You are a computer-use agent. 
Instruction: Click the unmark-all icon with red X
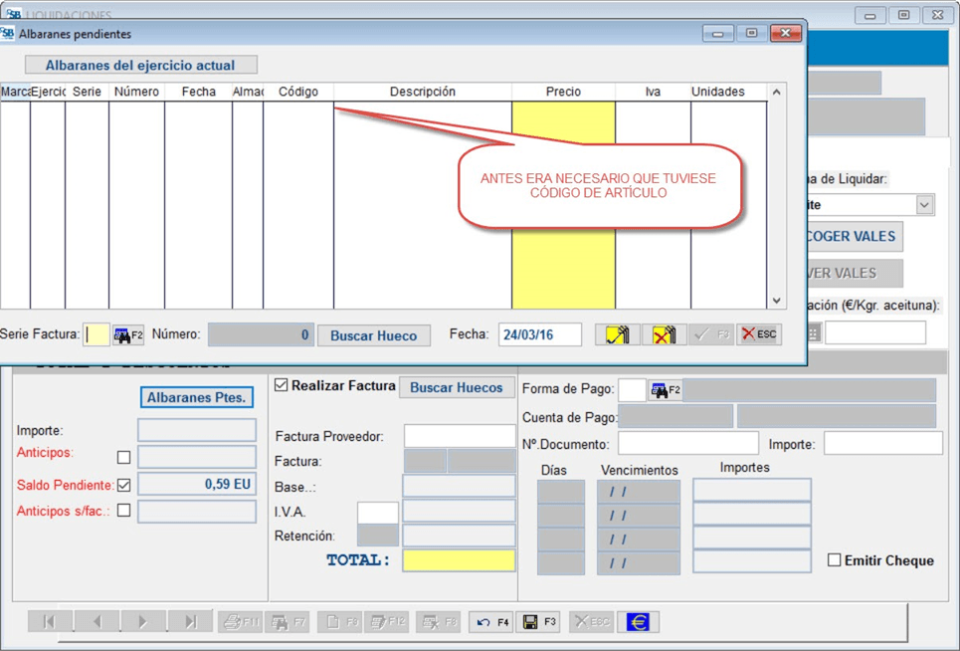pyautogui.click(x=664, y=335)
